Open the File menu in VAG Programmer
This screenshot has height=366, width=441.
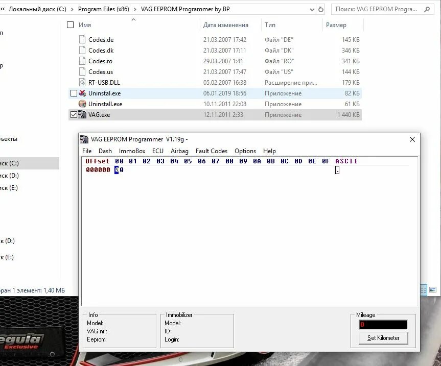point(87,151)
